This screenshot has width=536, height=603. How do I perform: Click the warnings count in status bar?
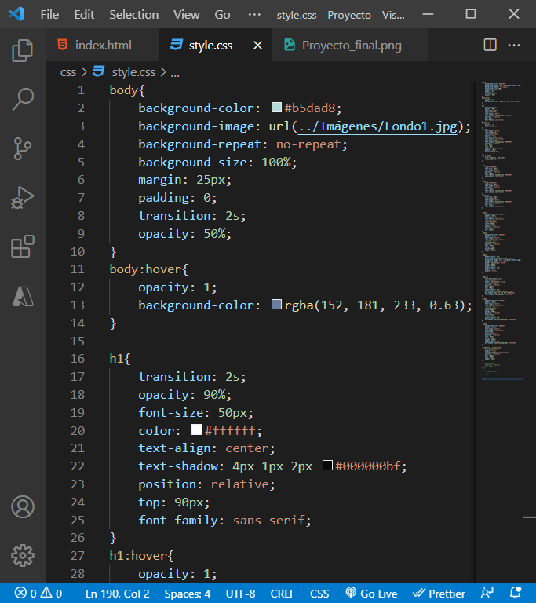click(52, 594)
